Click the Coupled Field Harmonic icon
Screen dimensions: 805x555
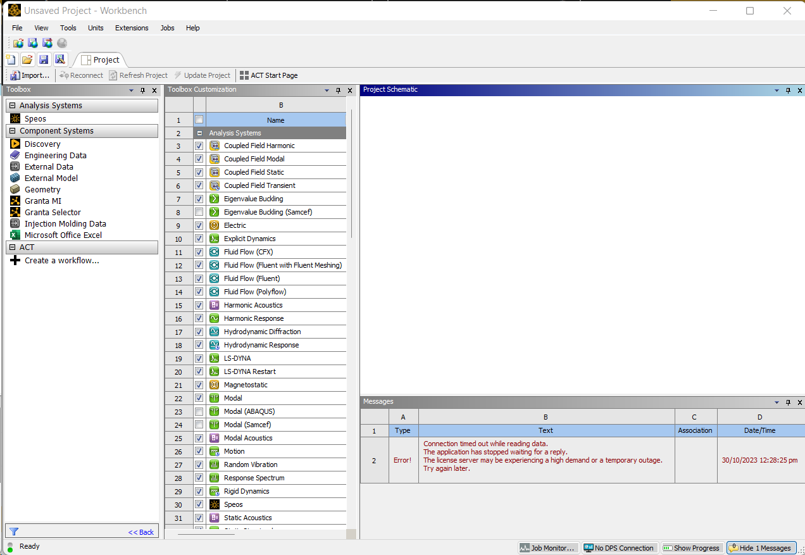tap(215, 146)
